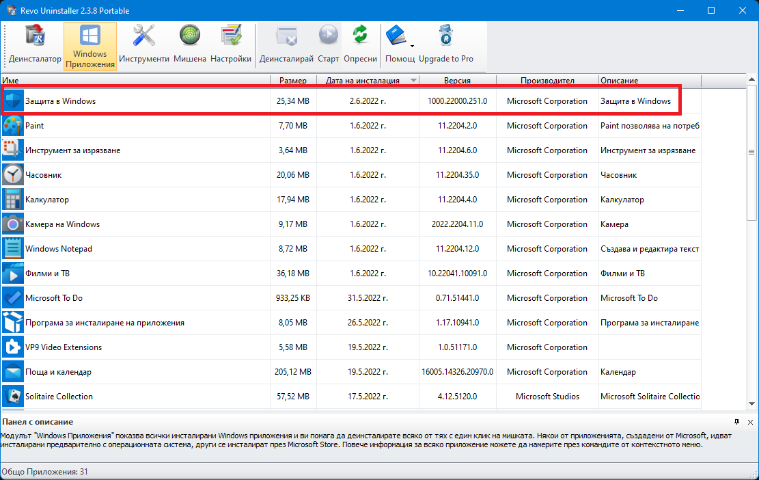Viewport: 759px width, 480px height.
Task: Open Настройки settings
Action: coord(231,46)
